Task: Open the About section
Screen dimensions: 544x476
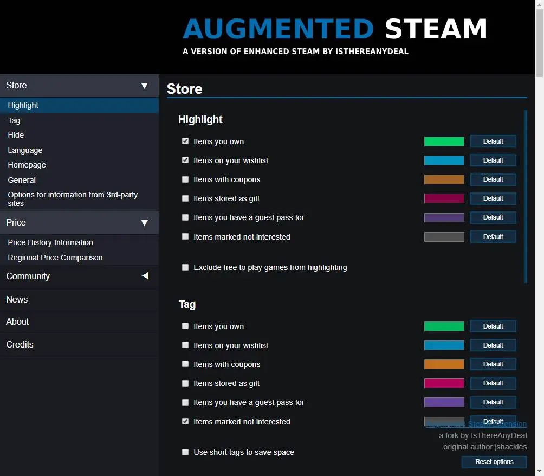Action: click(x=79, y=322)
